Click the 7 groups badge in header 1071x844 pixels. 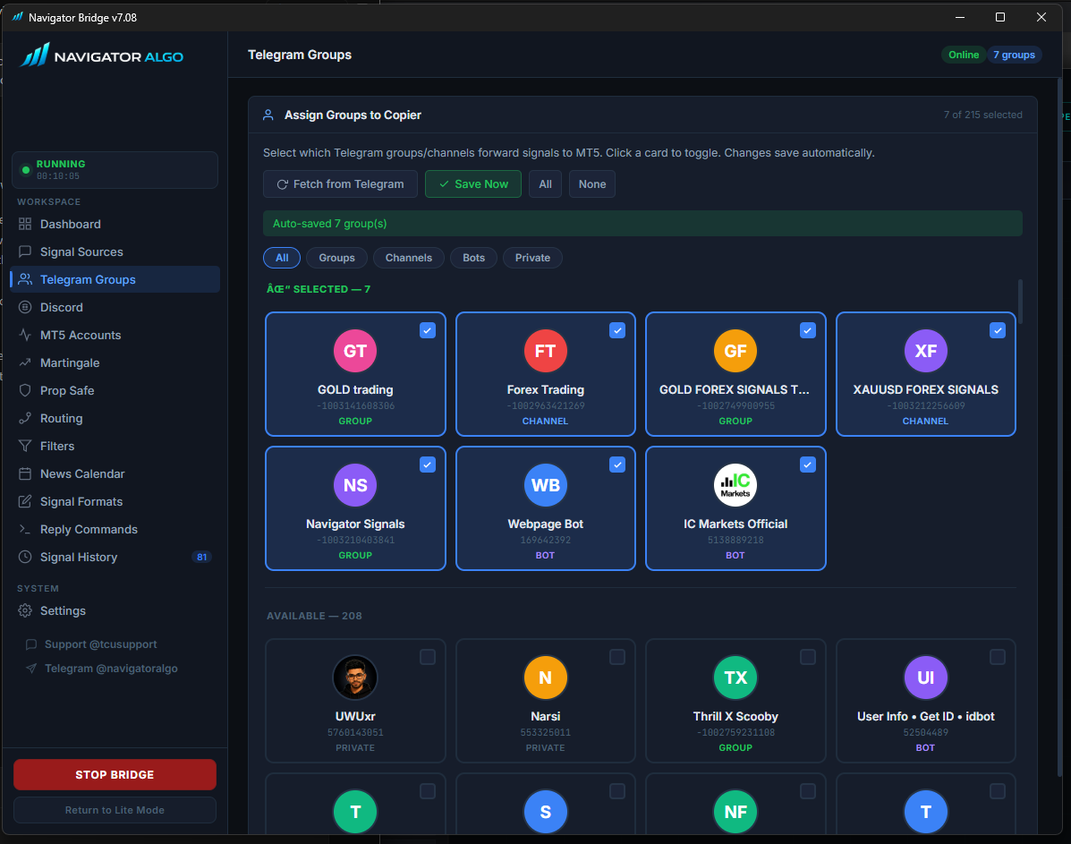[x=1014, y=55]
